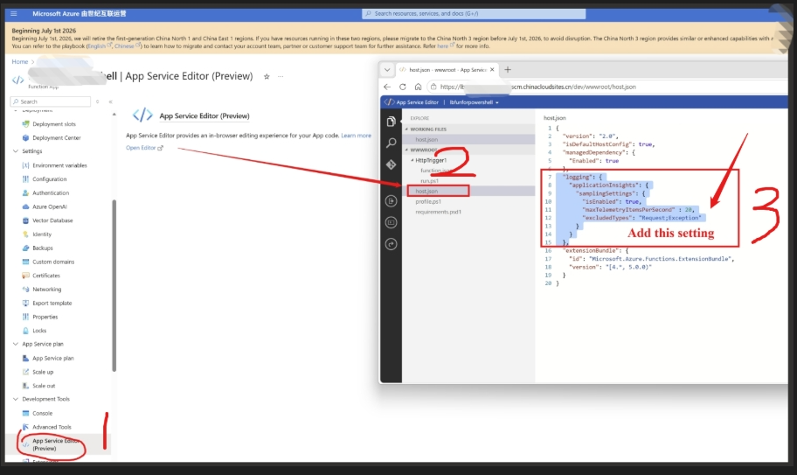Open Deployment Center
The width and height of the screenshot is (797, 475).
click(57, 138)
